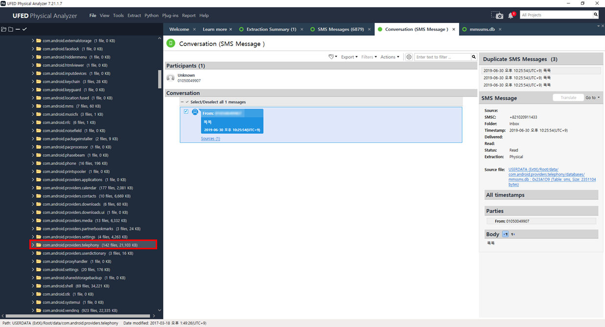Close the SMS Messages tab
605x327 pixels.
tap(369, 29)
